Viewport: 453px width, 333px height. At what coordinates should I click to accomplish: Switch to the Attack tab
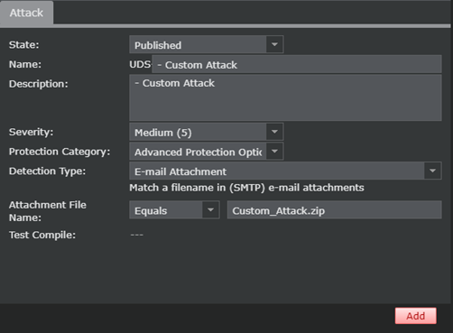(26, 13)
